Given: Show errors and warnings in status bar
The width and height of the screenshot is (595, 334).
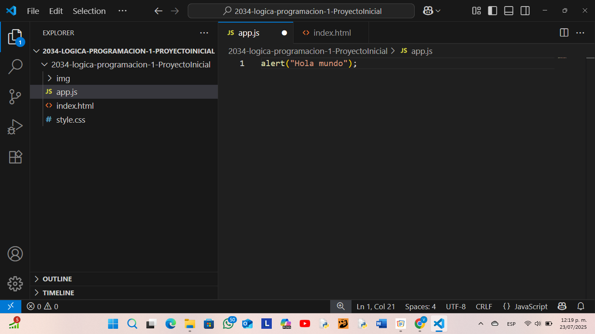Looking at the screenshot, I should tap(42, 306).
